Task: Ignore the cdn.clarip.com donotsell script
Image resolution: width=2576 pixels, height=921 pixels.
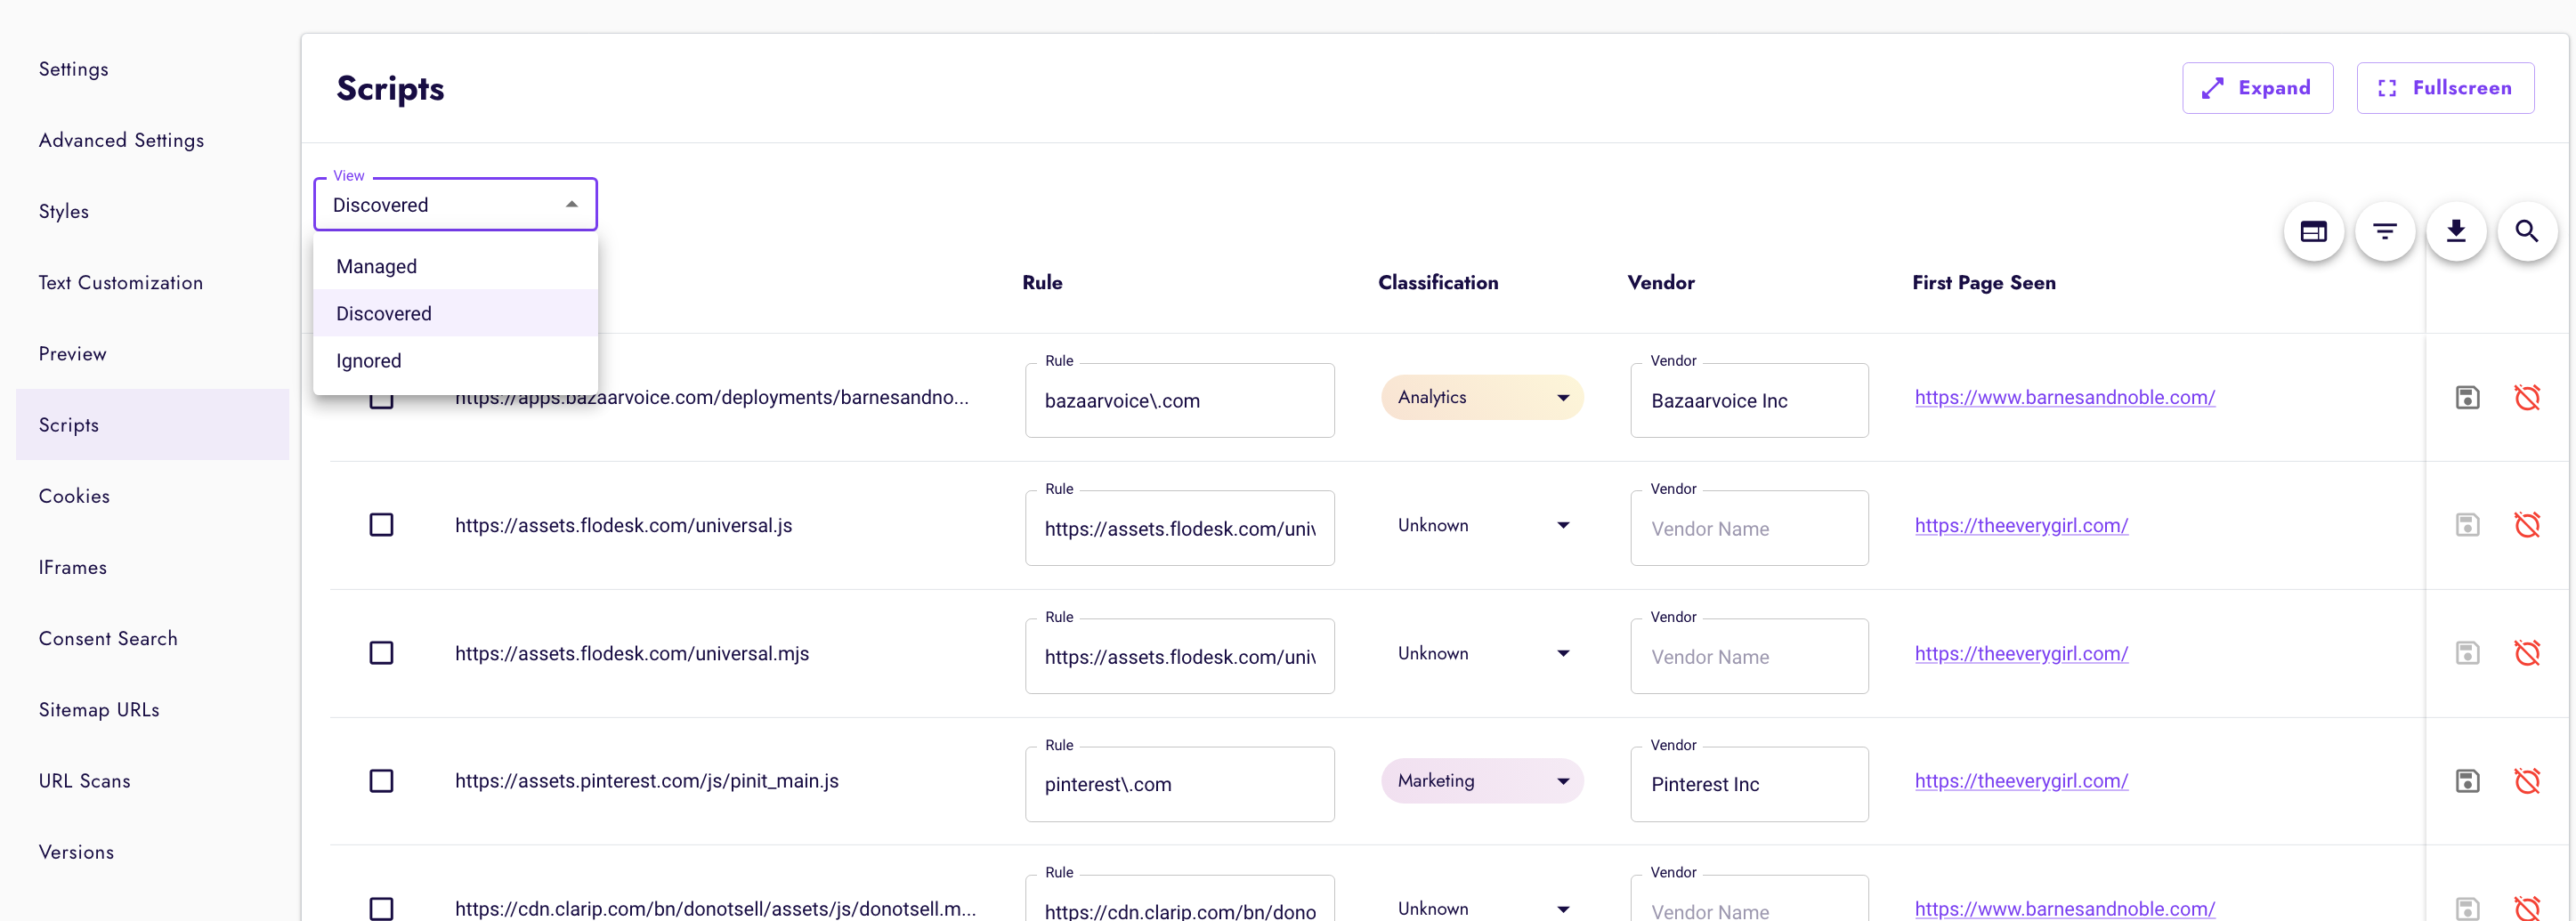Action: pos(2529,908)
